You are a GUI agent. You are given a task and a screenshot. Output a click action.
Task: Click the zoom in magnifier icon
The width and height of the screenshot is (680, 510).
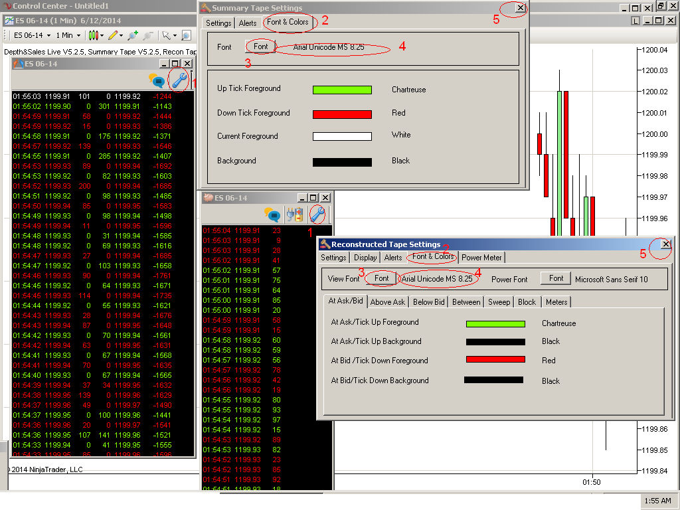[x=133, y=35]
